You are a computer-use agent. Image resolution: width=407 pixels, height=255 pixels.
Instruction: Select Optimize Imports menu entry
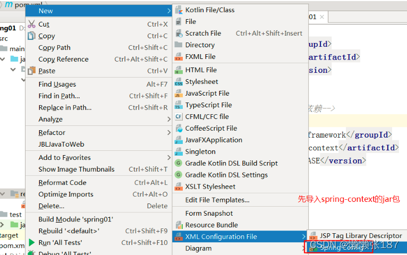tap(99, 194)
